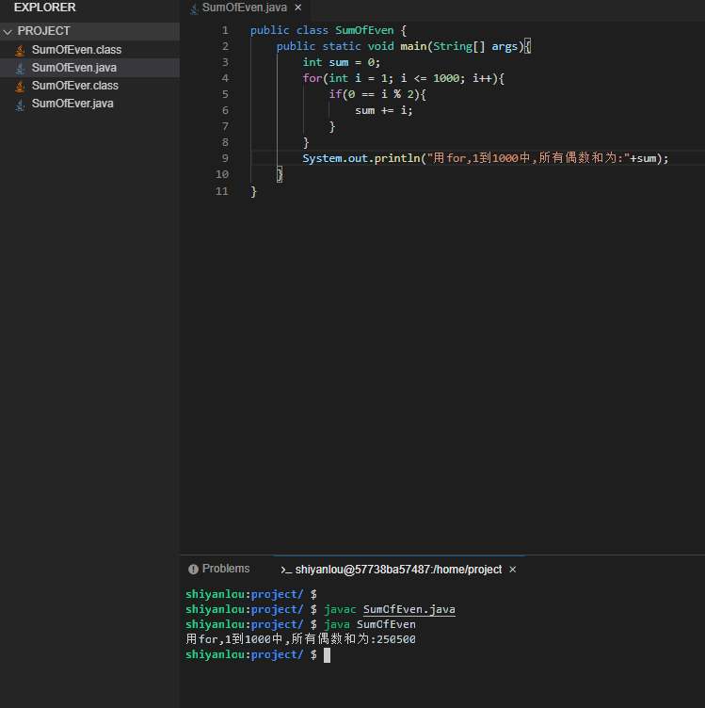Click the for loop's '1000' value

[x=446, y=78]
